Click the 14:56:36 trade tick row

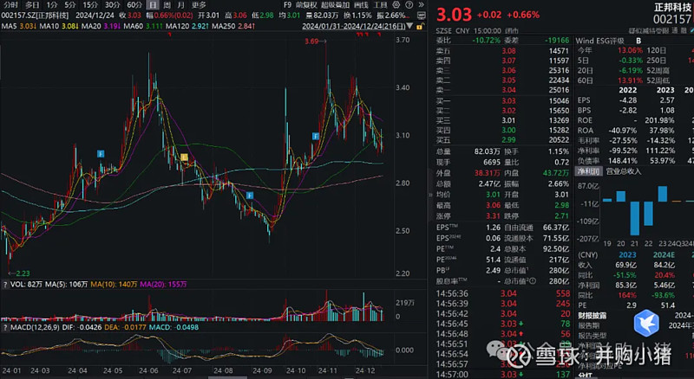point(503,293)
